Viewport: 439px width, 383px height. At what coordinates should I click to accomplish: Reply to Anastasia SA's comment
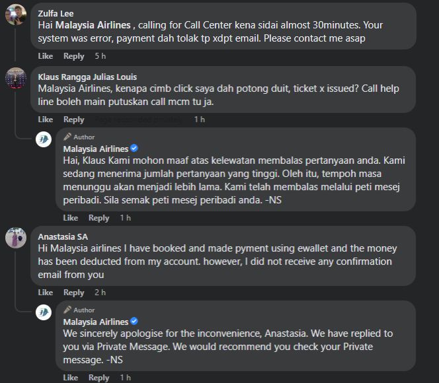coord(74,293)
